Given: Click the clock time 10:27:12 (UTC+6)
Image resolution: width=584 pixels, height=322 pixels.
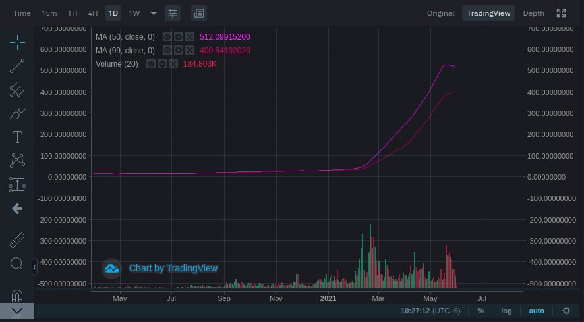Looking at the screenshot, I should pos(430,311).
